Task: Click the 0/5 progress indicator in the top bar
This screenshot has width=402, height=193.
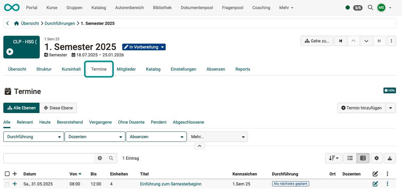Action: click(358, 8)
